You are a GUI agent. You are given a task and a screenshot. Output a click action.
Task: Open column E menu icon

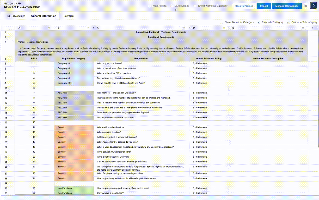303,28
